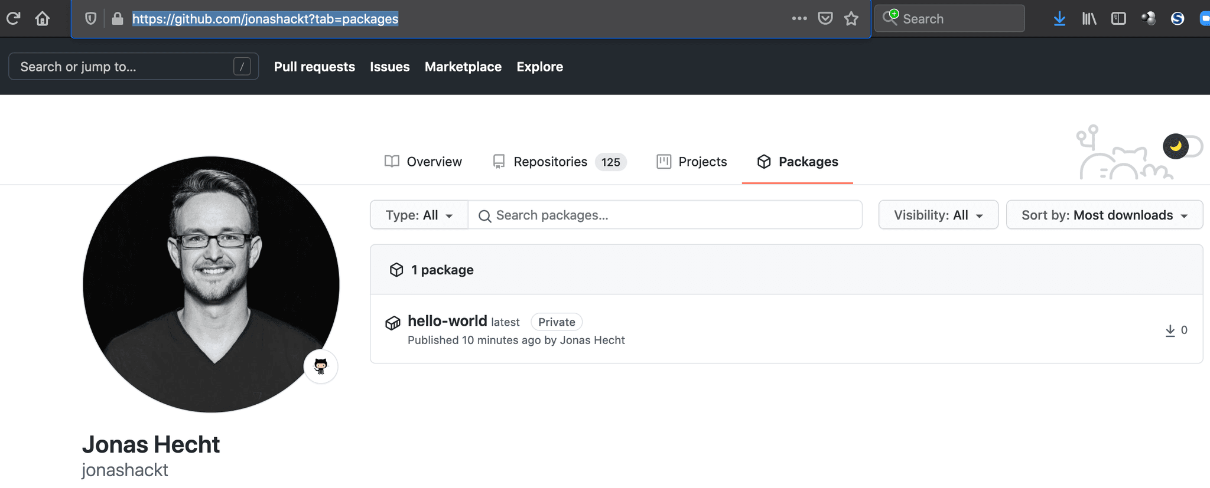Toggle dark mode moon switch
Image resolution: width=1210 pixels, height=488 pixels.
coord(1182,146)
